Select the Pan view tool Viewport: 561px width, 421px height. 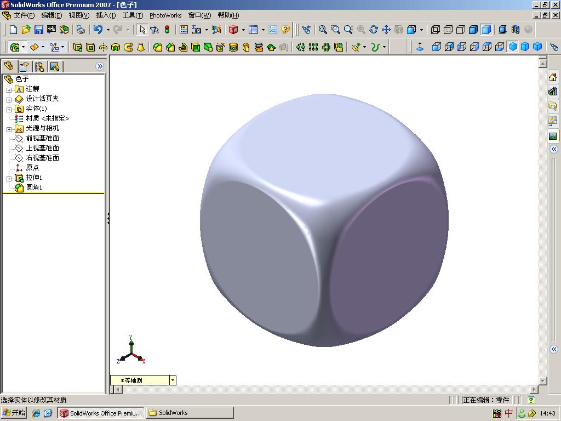pyautogui.click(x=386, y=30)
